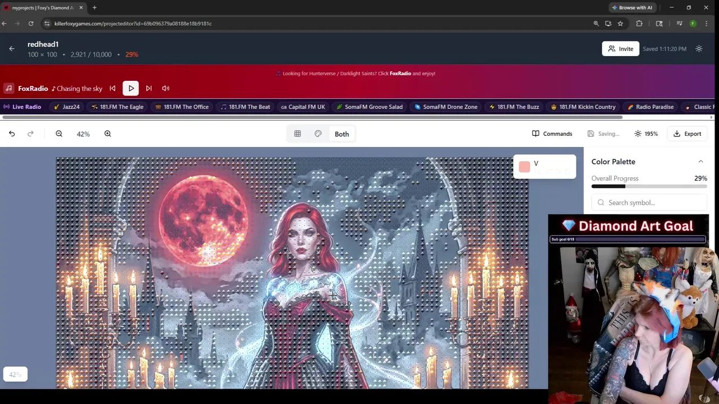Open the browser profile avatar
Screen dimensions: 719x404
[x=693, y=24]
